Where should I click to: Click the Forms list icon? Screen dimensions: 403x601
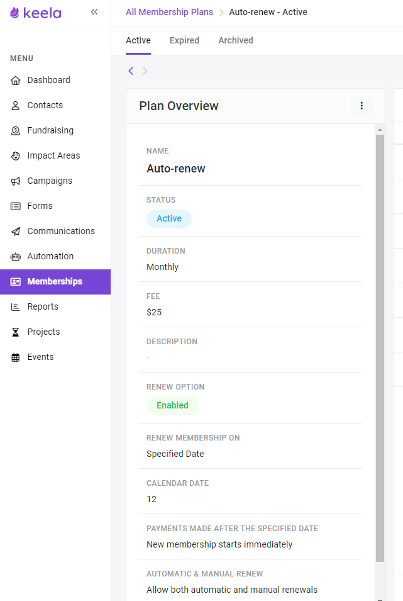coord(15,206)
